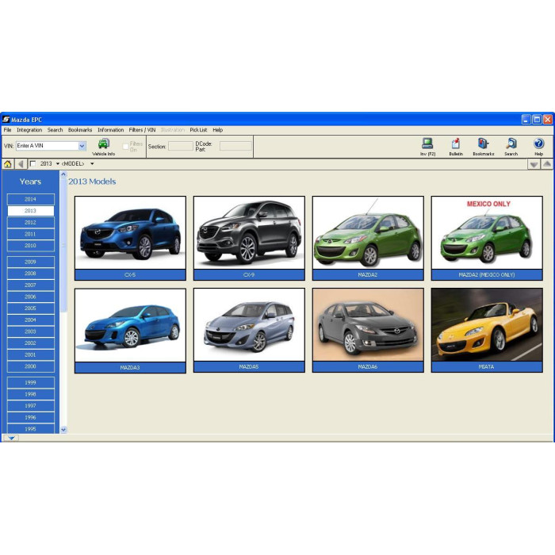Screen dimensions: 555x555
Task: Open the Information menu
Action: click(110, 130)
